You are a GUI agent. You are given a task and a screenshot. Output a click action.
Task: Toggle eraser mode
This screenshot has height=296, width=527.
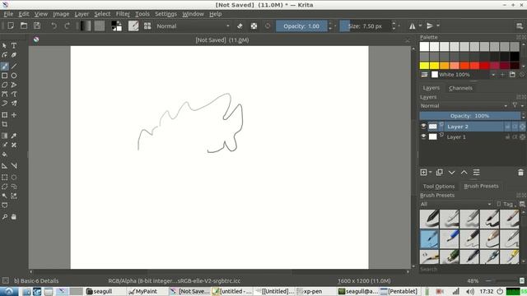point(240,25)
